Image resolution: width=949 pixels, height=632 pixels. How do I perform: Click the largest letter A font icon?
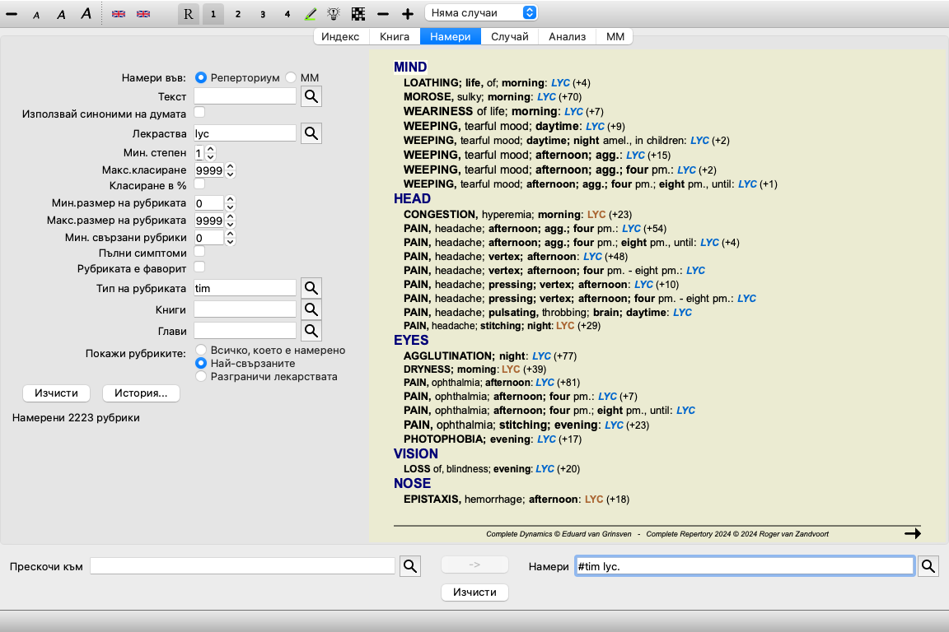[86, 14]
